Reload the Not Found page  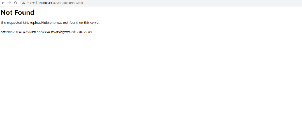click(16, 3)
